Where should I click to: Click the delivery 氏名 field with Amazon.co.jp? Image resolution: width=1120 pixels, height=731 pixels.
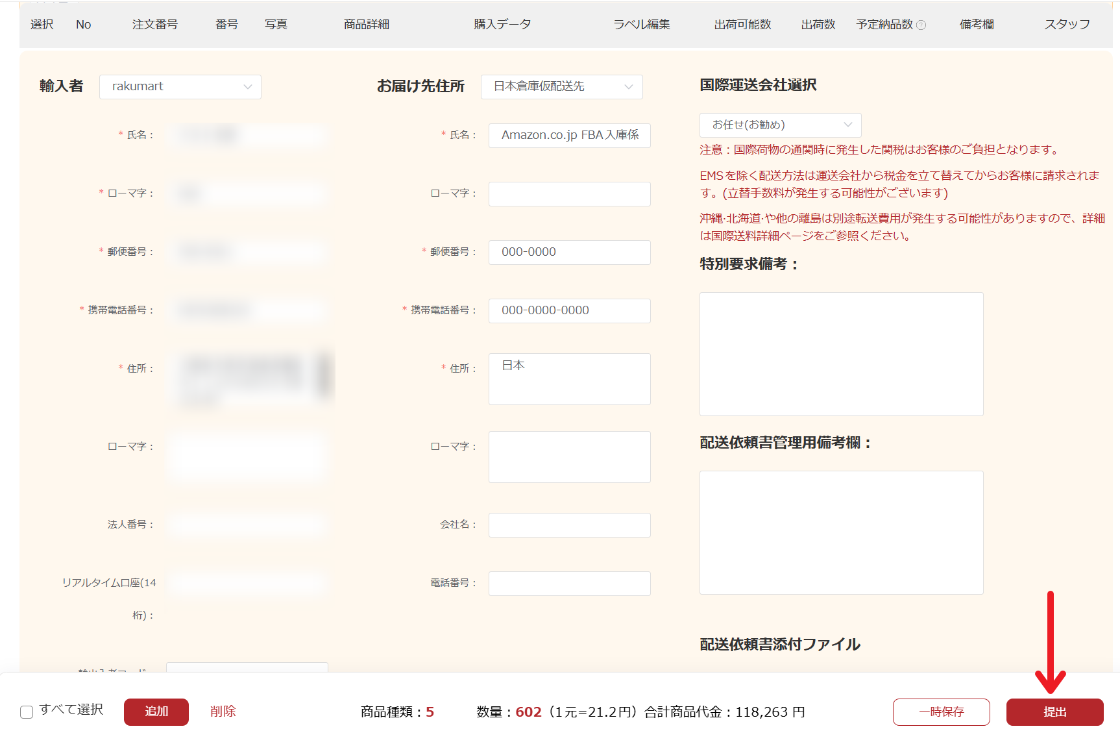click(569, 136)
